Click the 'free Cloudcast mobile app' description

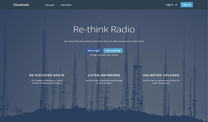(x=104, y=82)
